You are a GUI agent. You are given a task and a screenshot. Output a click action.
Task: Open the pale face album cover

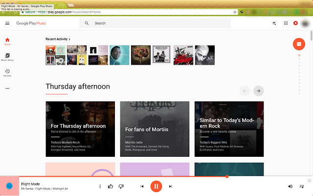tap(205, 55)
